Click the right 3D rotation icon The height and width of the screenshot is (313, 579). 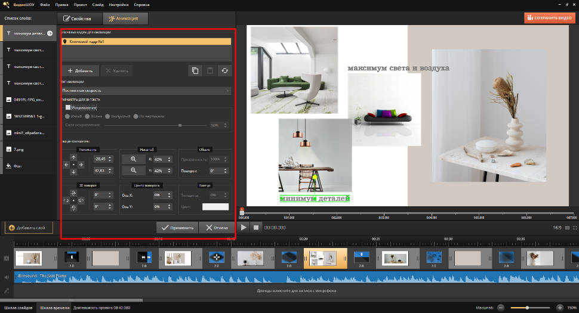point(81,200)
